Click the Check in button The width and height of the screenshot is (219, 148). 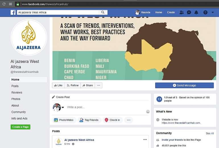click(113, 120)
